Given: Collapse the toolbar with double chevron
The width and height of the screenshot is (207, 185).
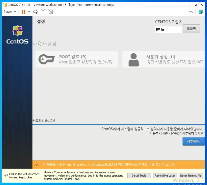Looking at the screenshot, I should point(191,12).
